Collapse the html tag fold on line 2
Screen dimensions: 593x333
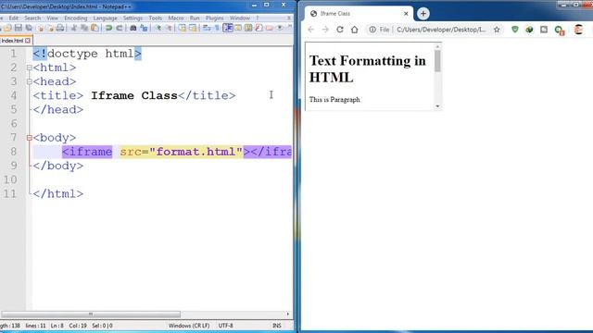29,68
